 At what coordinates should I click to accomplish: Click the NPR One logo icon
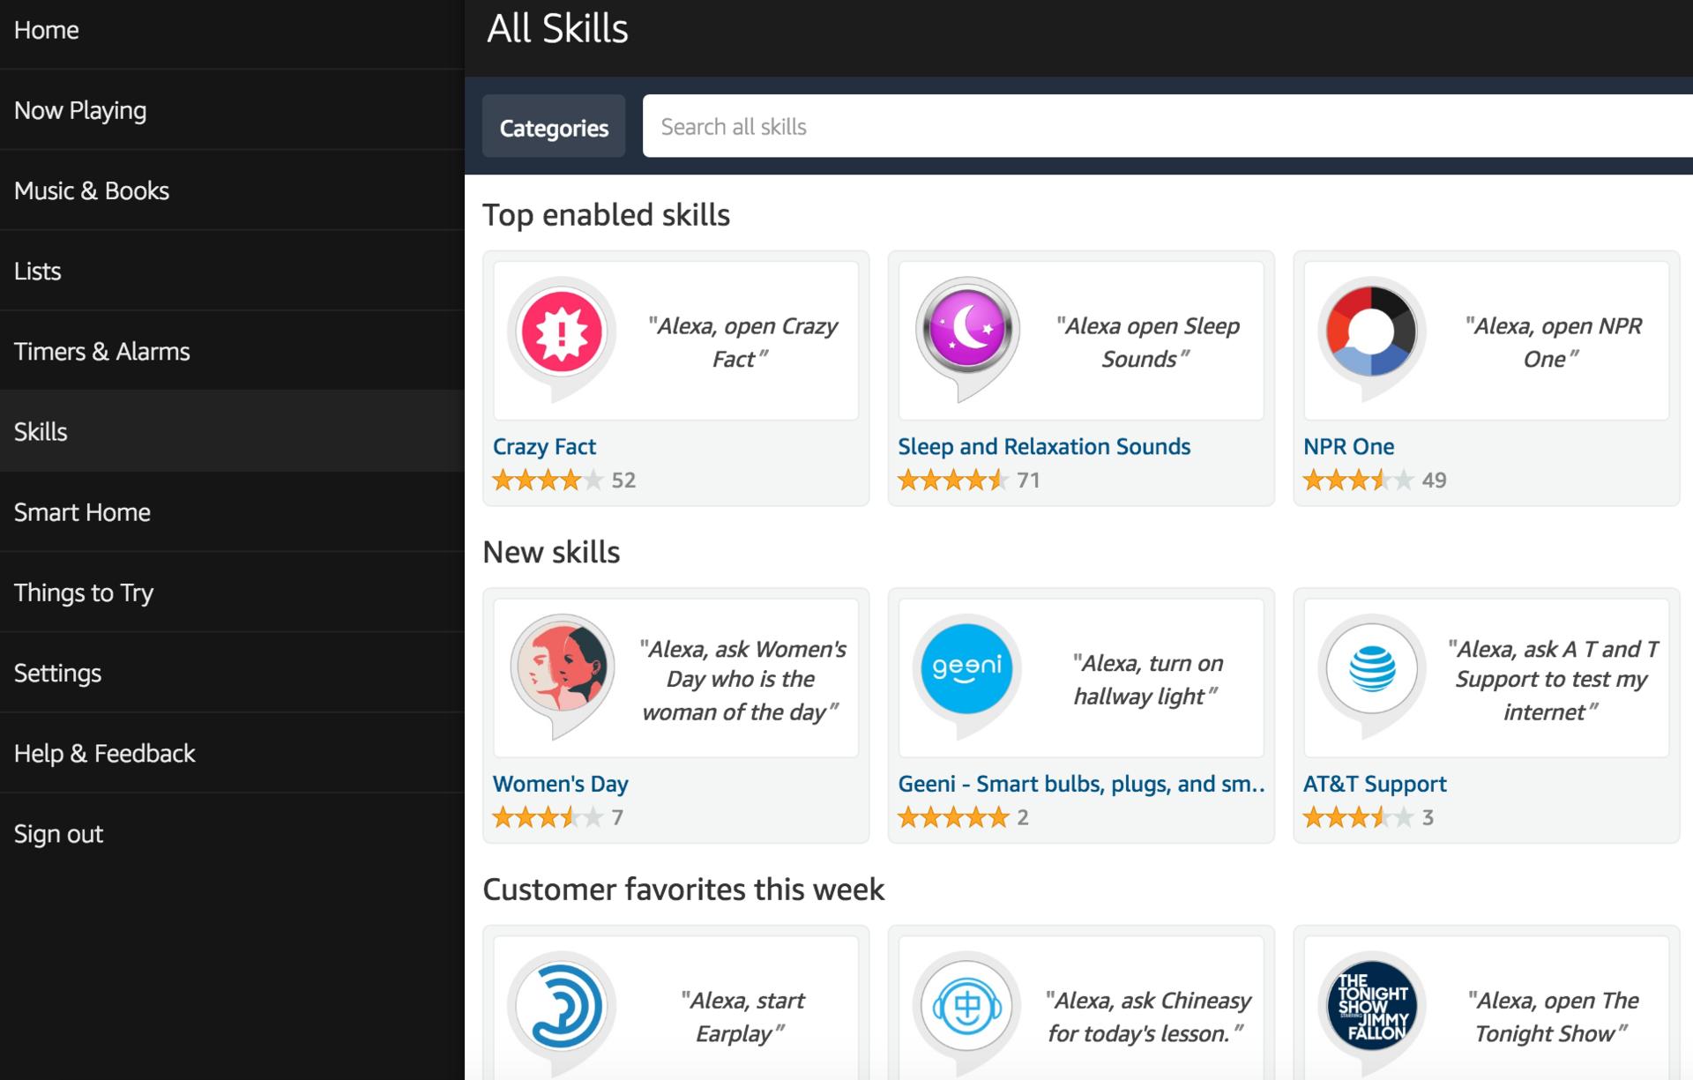point(1371,331)
